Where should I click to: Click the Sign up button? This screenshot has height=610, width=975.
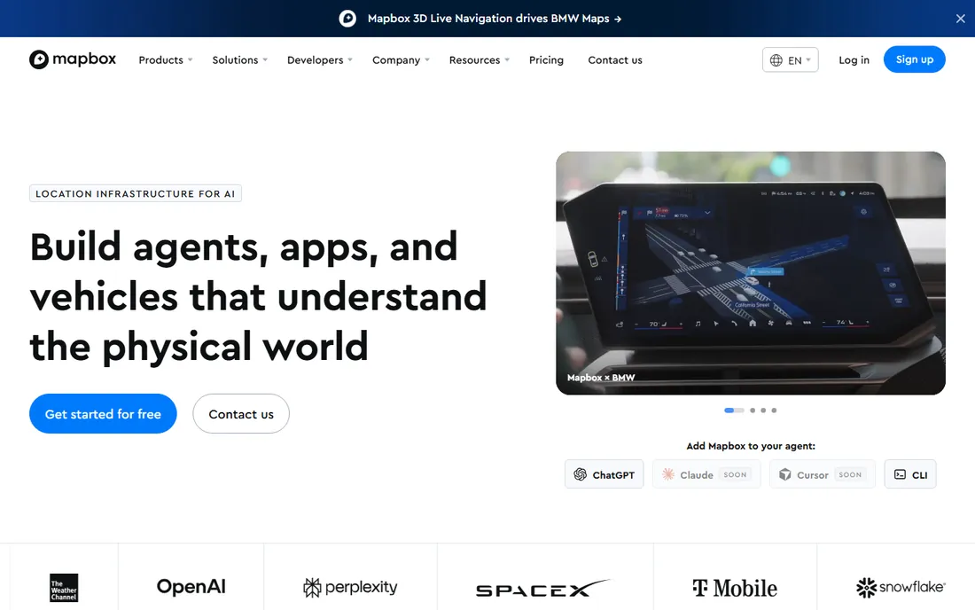pyautogui.click(x=914, y=59)
